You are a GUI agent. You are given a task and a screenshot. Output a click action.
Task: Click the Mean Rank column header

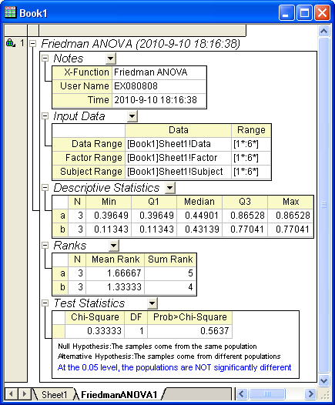(116, 259)
